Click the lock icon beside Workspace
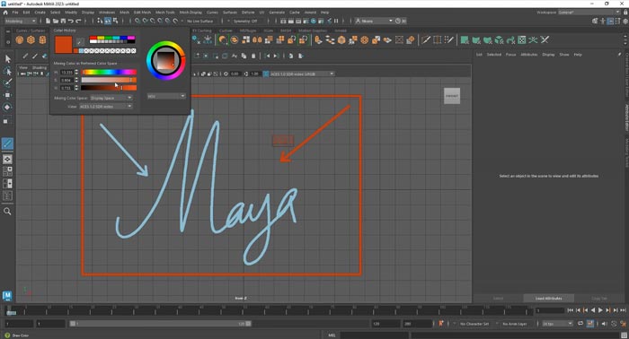 click(625, 13)
